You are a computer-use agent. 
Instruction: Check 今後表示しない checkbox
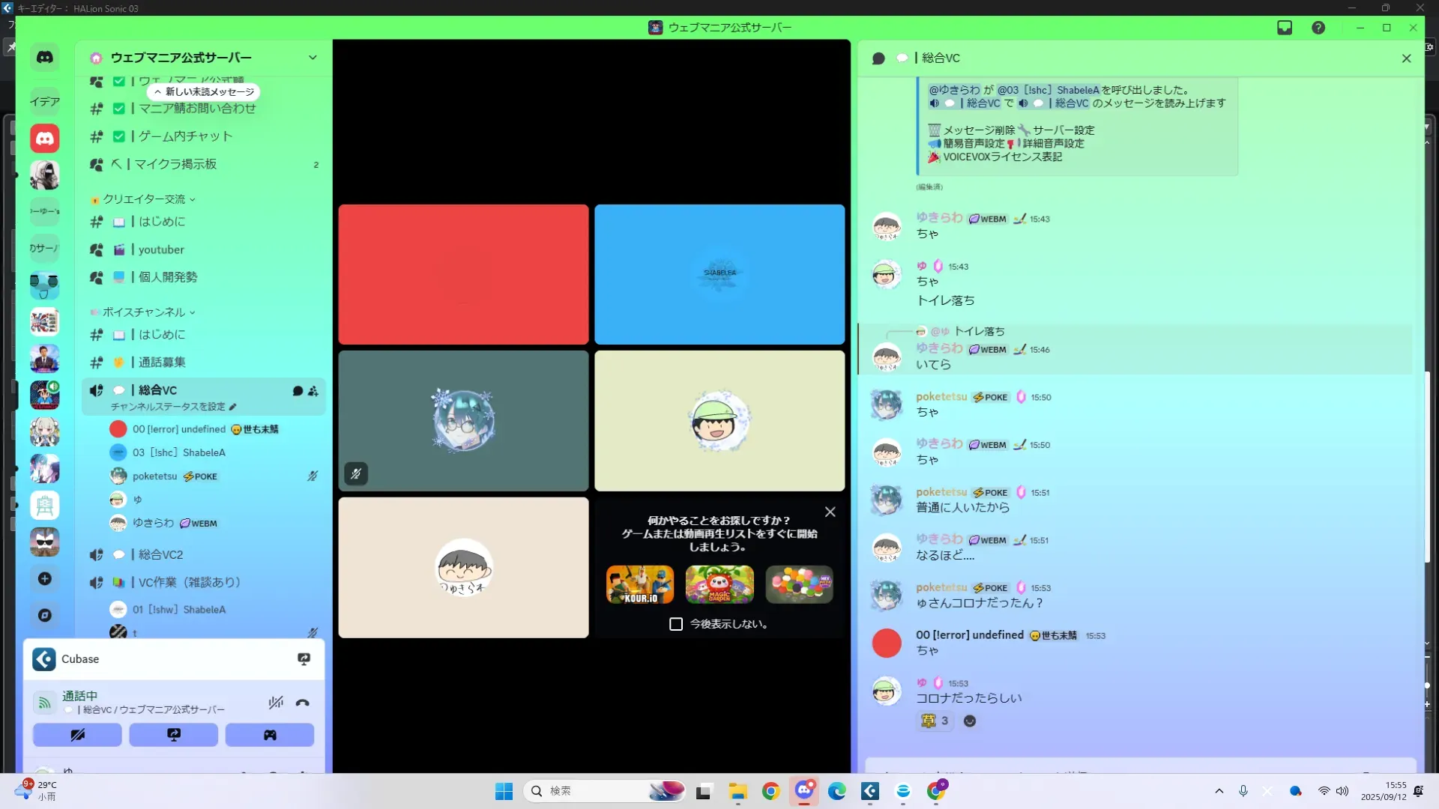pyautogui.click(x=676, y=624)
